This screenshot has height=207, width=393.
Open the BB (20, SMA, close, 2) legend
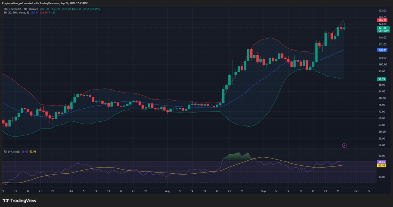point(16,13)
